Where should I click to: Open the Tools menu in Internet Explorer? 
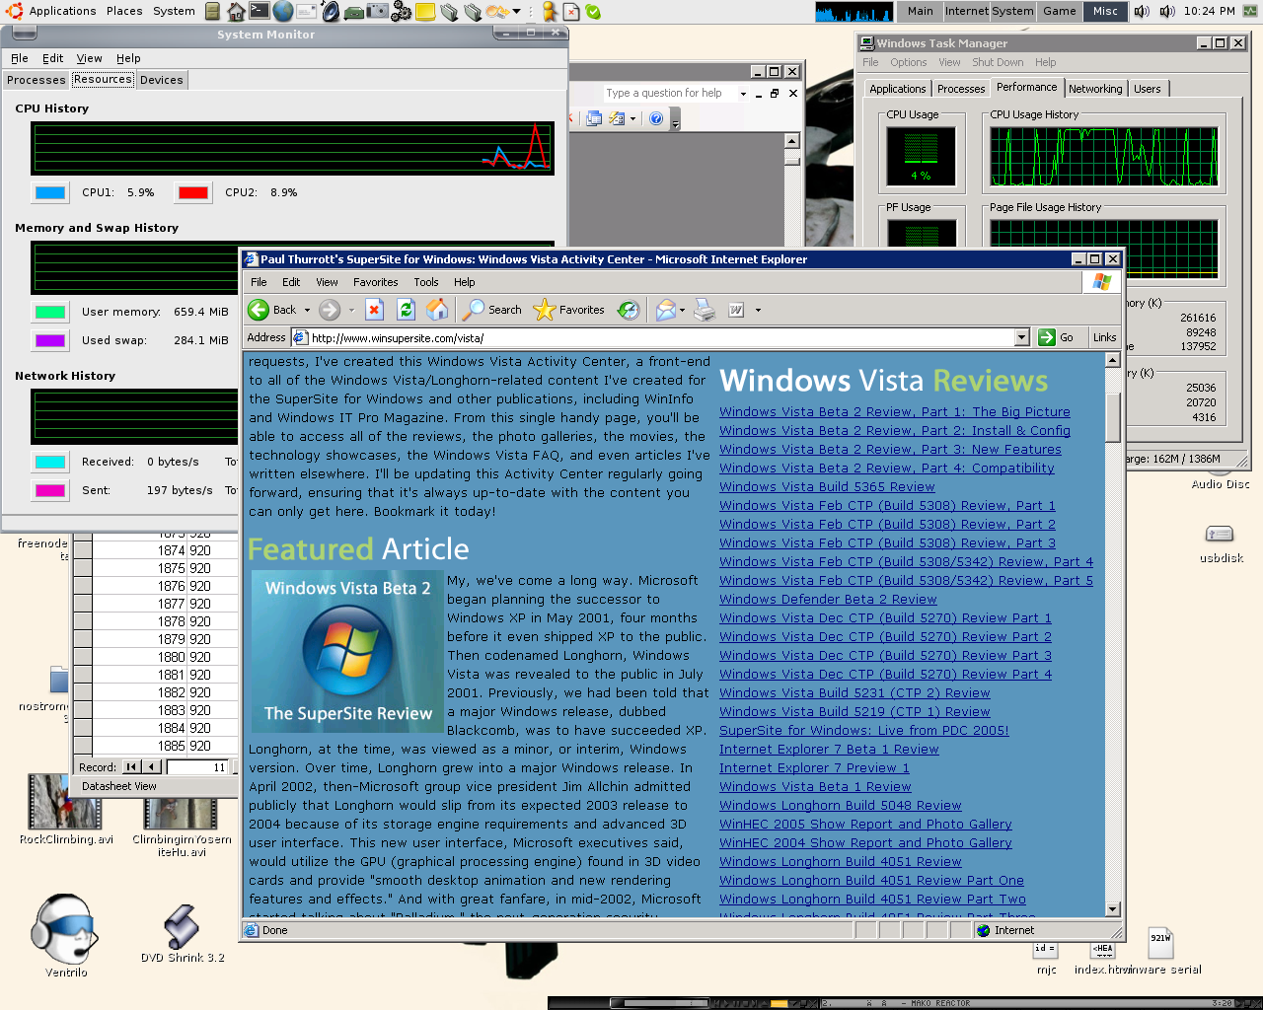coord(426,282)
